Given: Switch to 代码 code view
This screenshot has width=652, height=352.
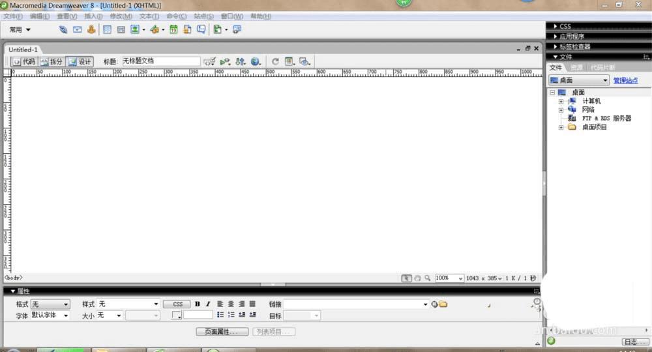Looking at the screenshot, I should point(23,61).
